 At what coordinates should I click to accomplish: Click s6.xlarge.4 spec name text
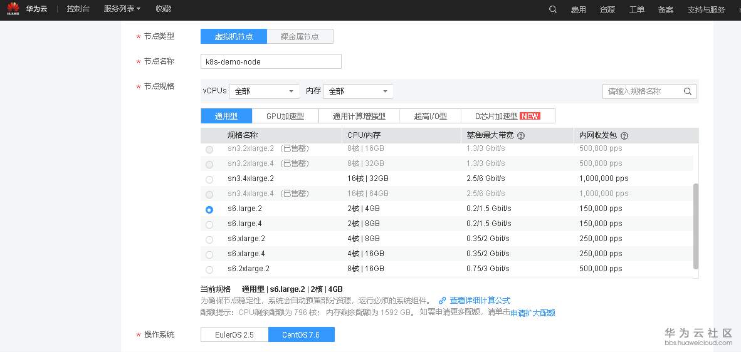tap(246, 254)
